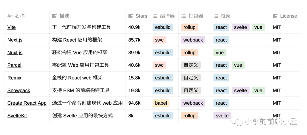Screen dimensions: 307x135
Task: Click the vue tag in the Nuxt.js row
Action: point(220,53)
